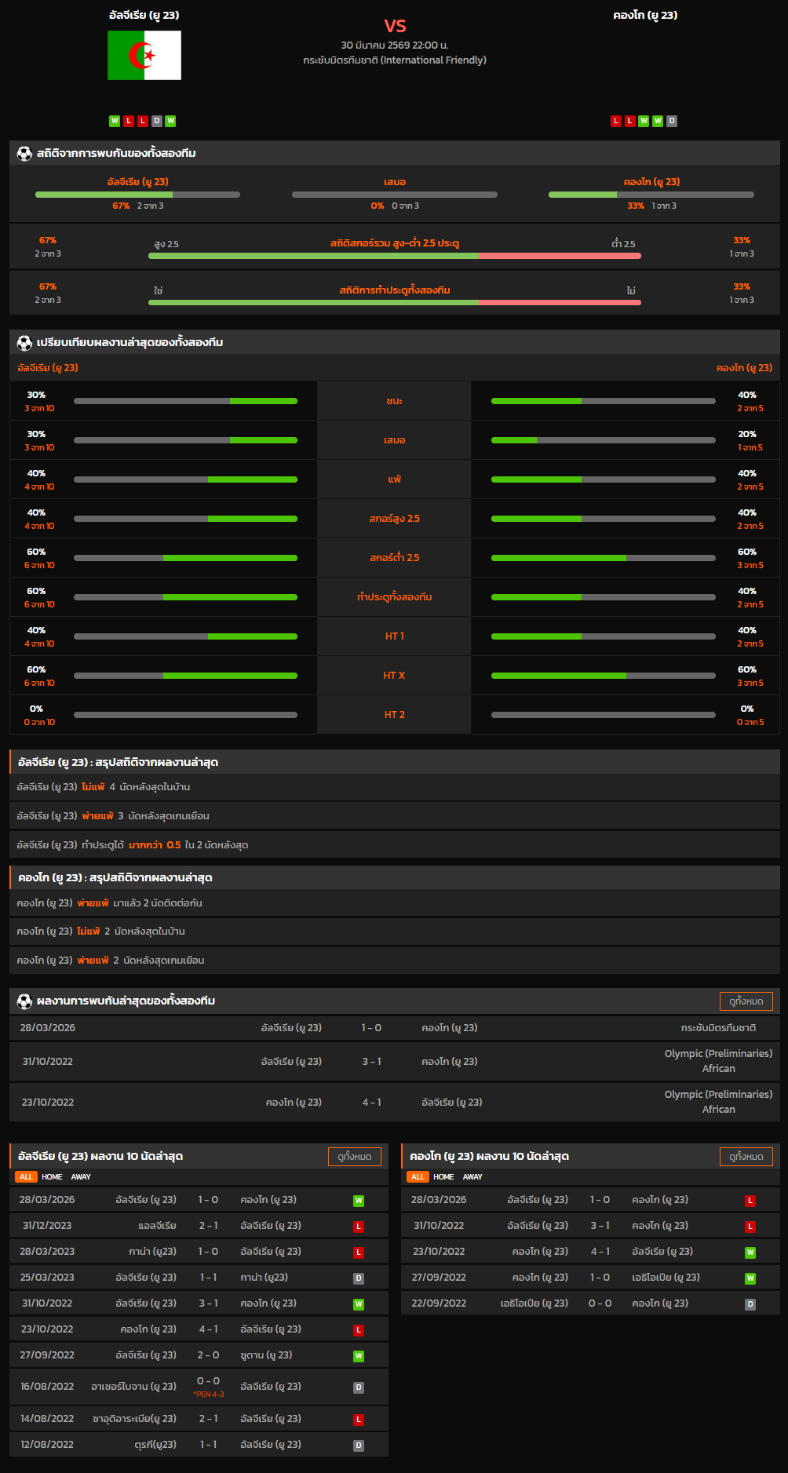Click D badge on 22/09/2022 Ethiopia vs Congo row
Screen dimensions: 788x1473
tap(750, 1304)
